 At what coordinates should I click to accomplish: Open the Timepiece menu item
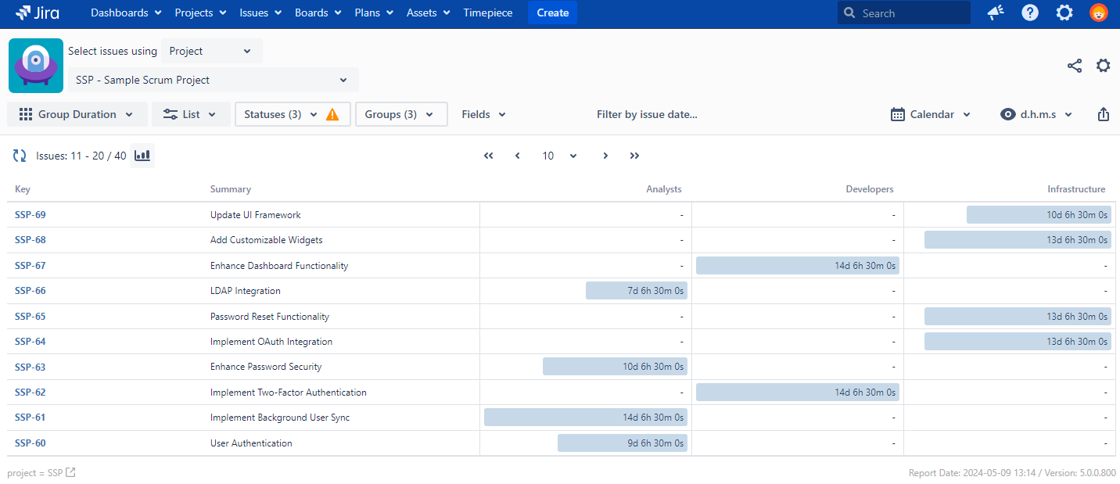489,13
